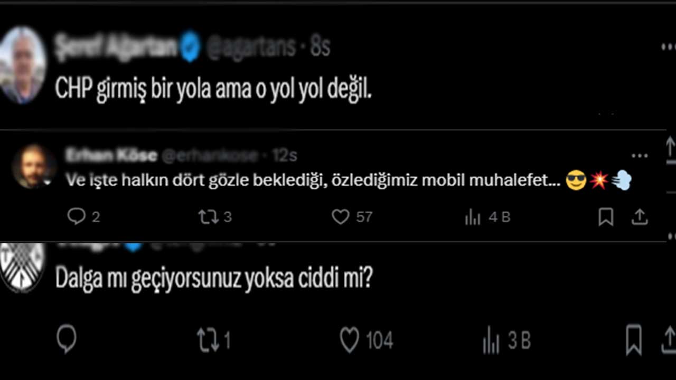This screenshot has width=676, height=380.
Task: Open the view analytics icon showing 4 B
Action: pyautogui.click(x=473, y=216)
